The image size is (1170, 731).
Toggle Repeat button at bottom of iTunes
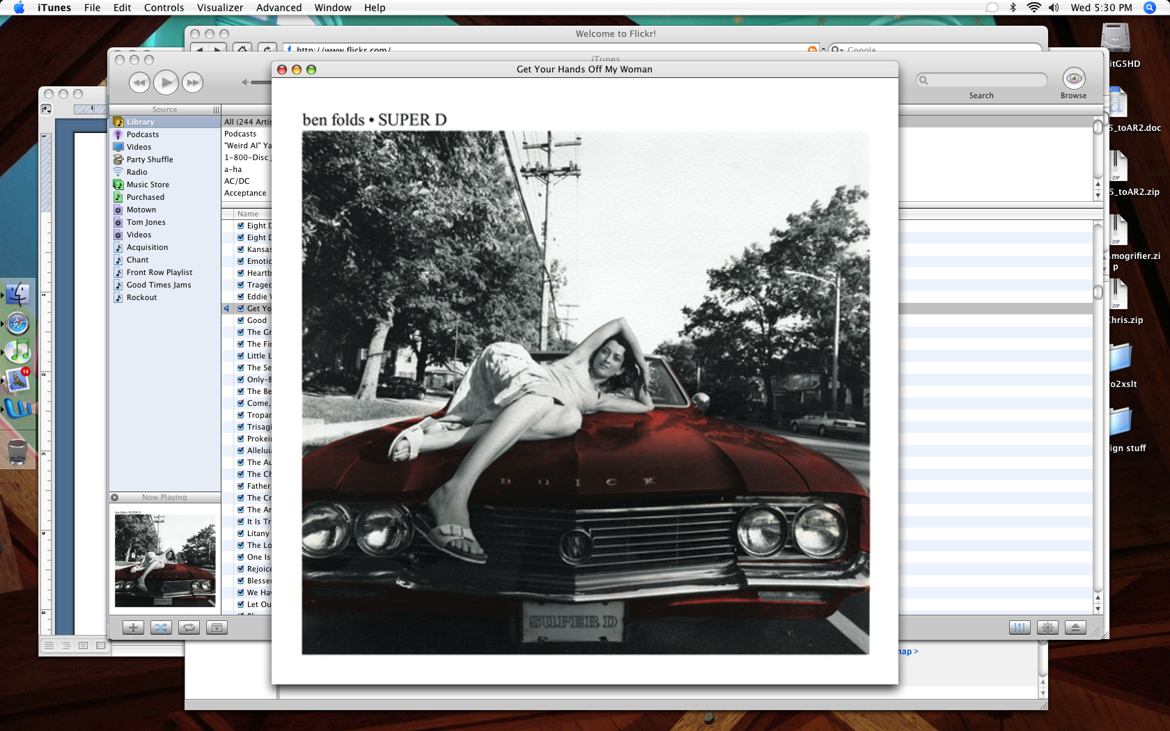(x=189, y=627)
